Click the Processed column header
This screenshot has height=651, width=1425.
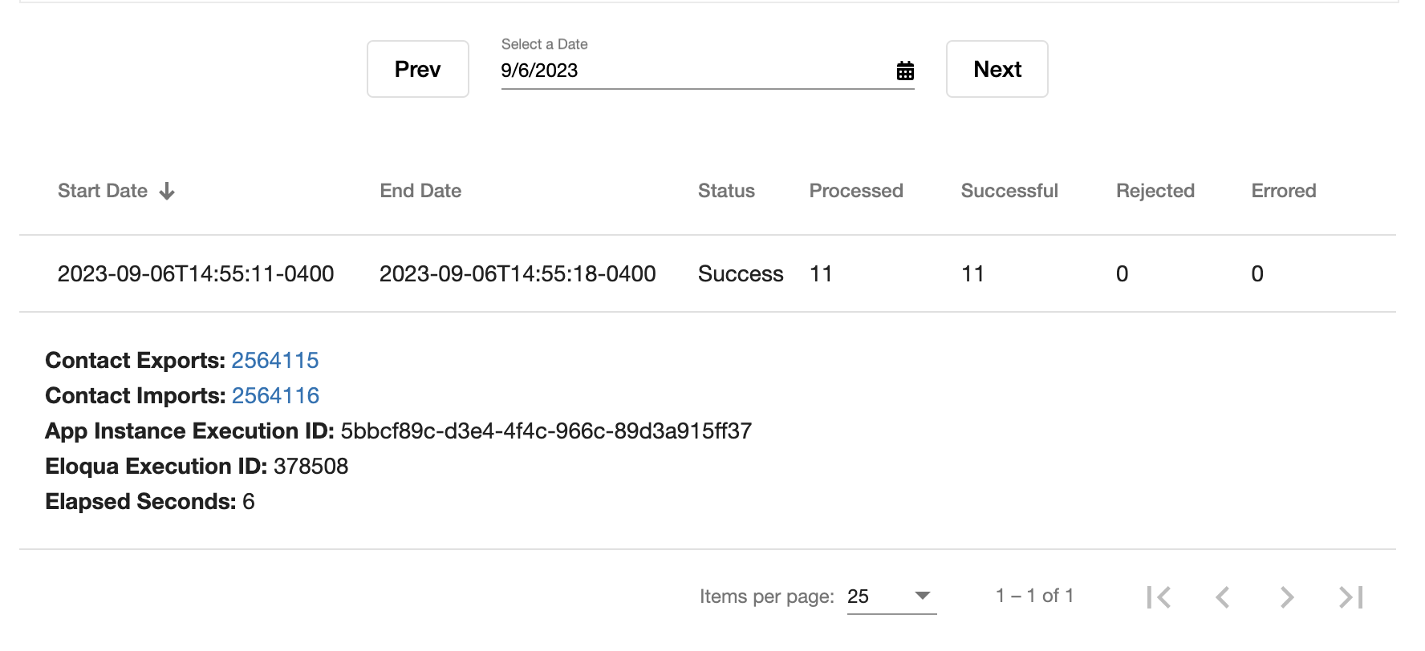click(855, 191)
